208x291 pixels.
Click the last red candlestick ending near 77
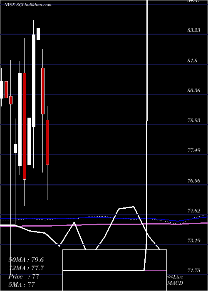click(47, 142)
